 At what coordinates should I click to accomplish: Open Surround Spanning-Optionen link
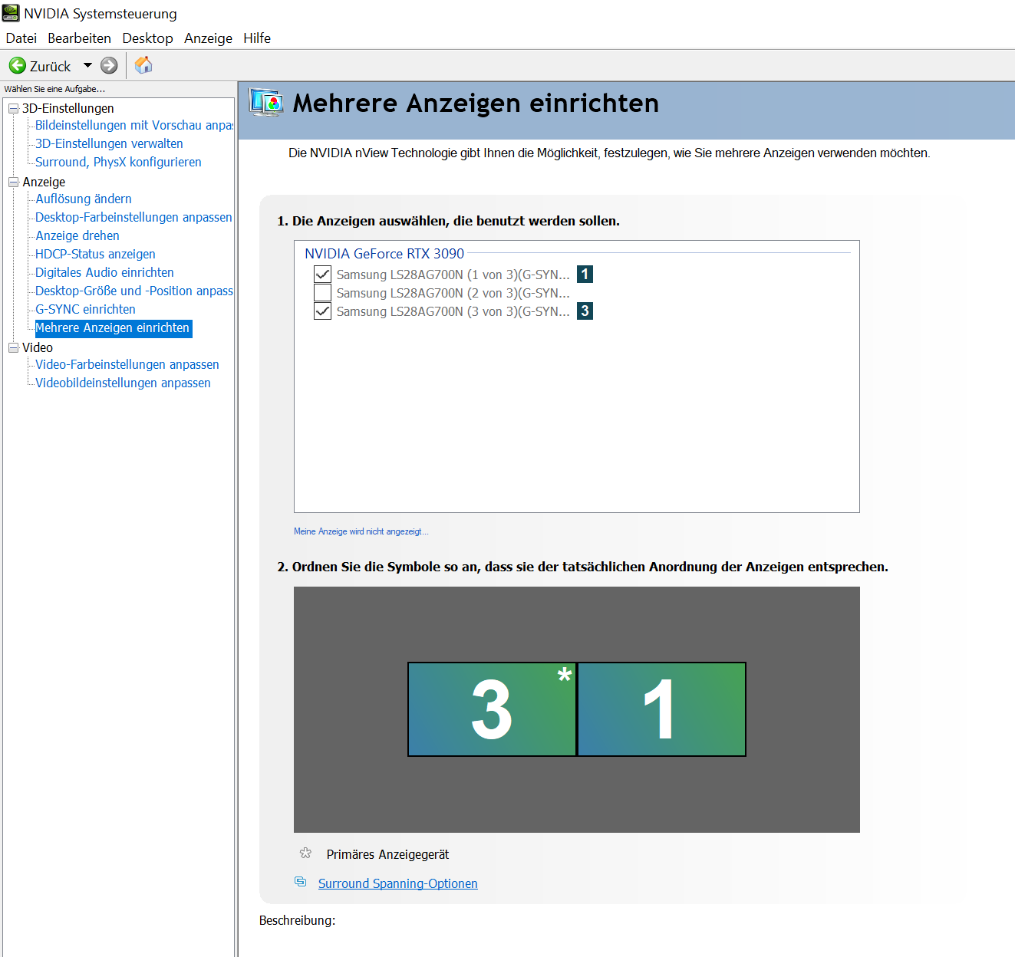tap(397, 883)
